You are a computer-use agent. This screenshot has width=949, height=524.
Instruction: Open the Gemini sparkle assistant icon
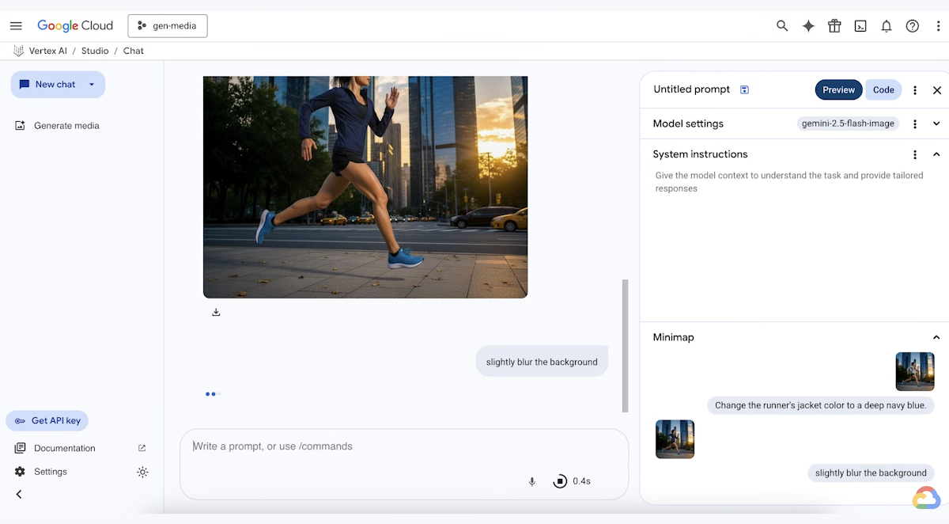pyautogui.click(x=808, y=25)
